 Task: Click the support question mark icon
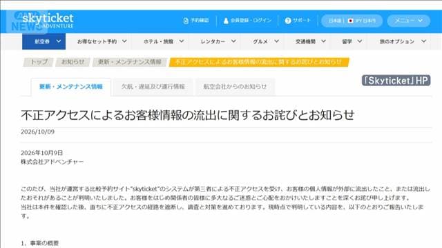[288, 21]
